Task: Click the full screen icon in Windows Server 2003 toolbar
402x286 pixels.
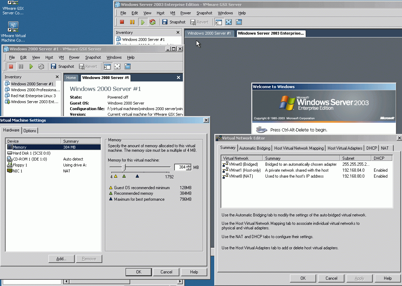Action: 229,22
